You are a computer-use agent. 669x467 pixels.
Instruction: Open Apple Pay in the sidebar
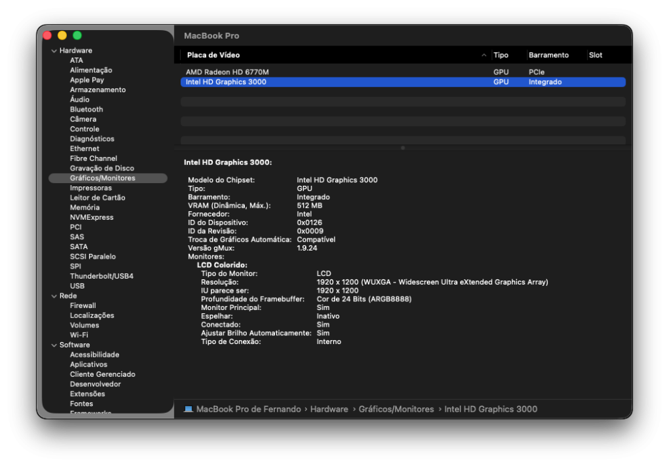pos(87,80)
